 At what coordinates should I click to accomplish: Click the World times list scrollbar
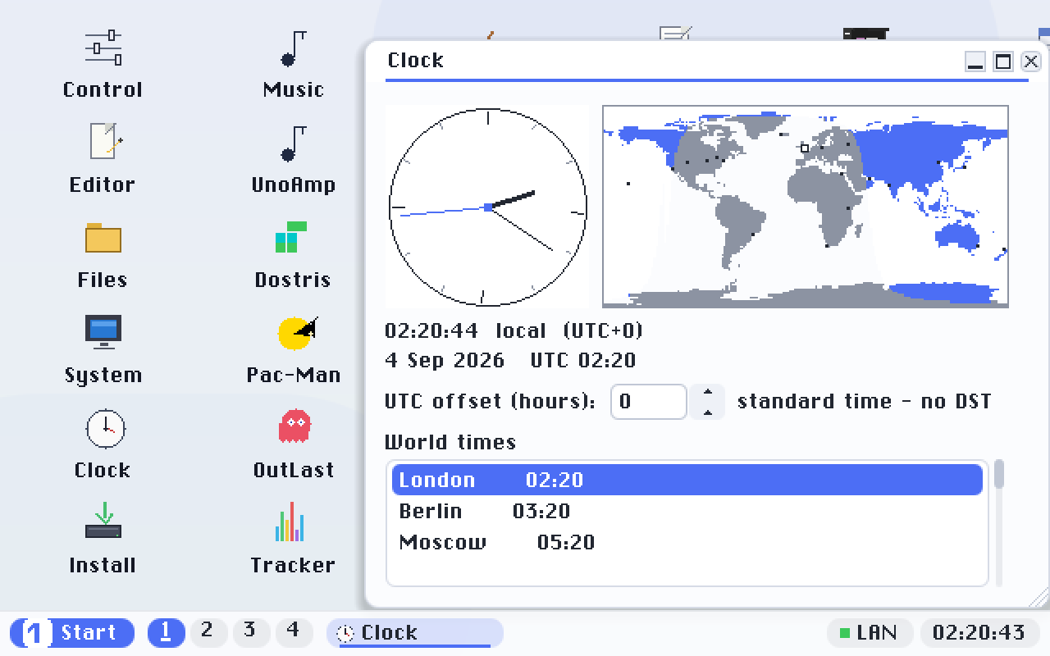999,523
